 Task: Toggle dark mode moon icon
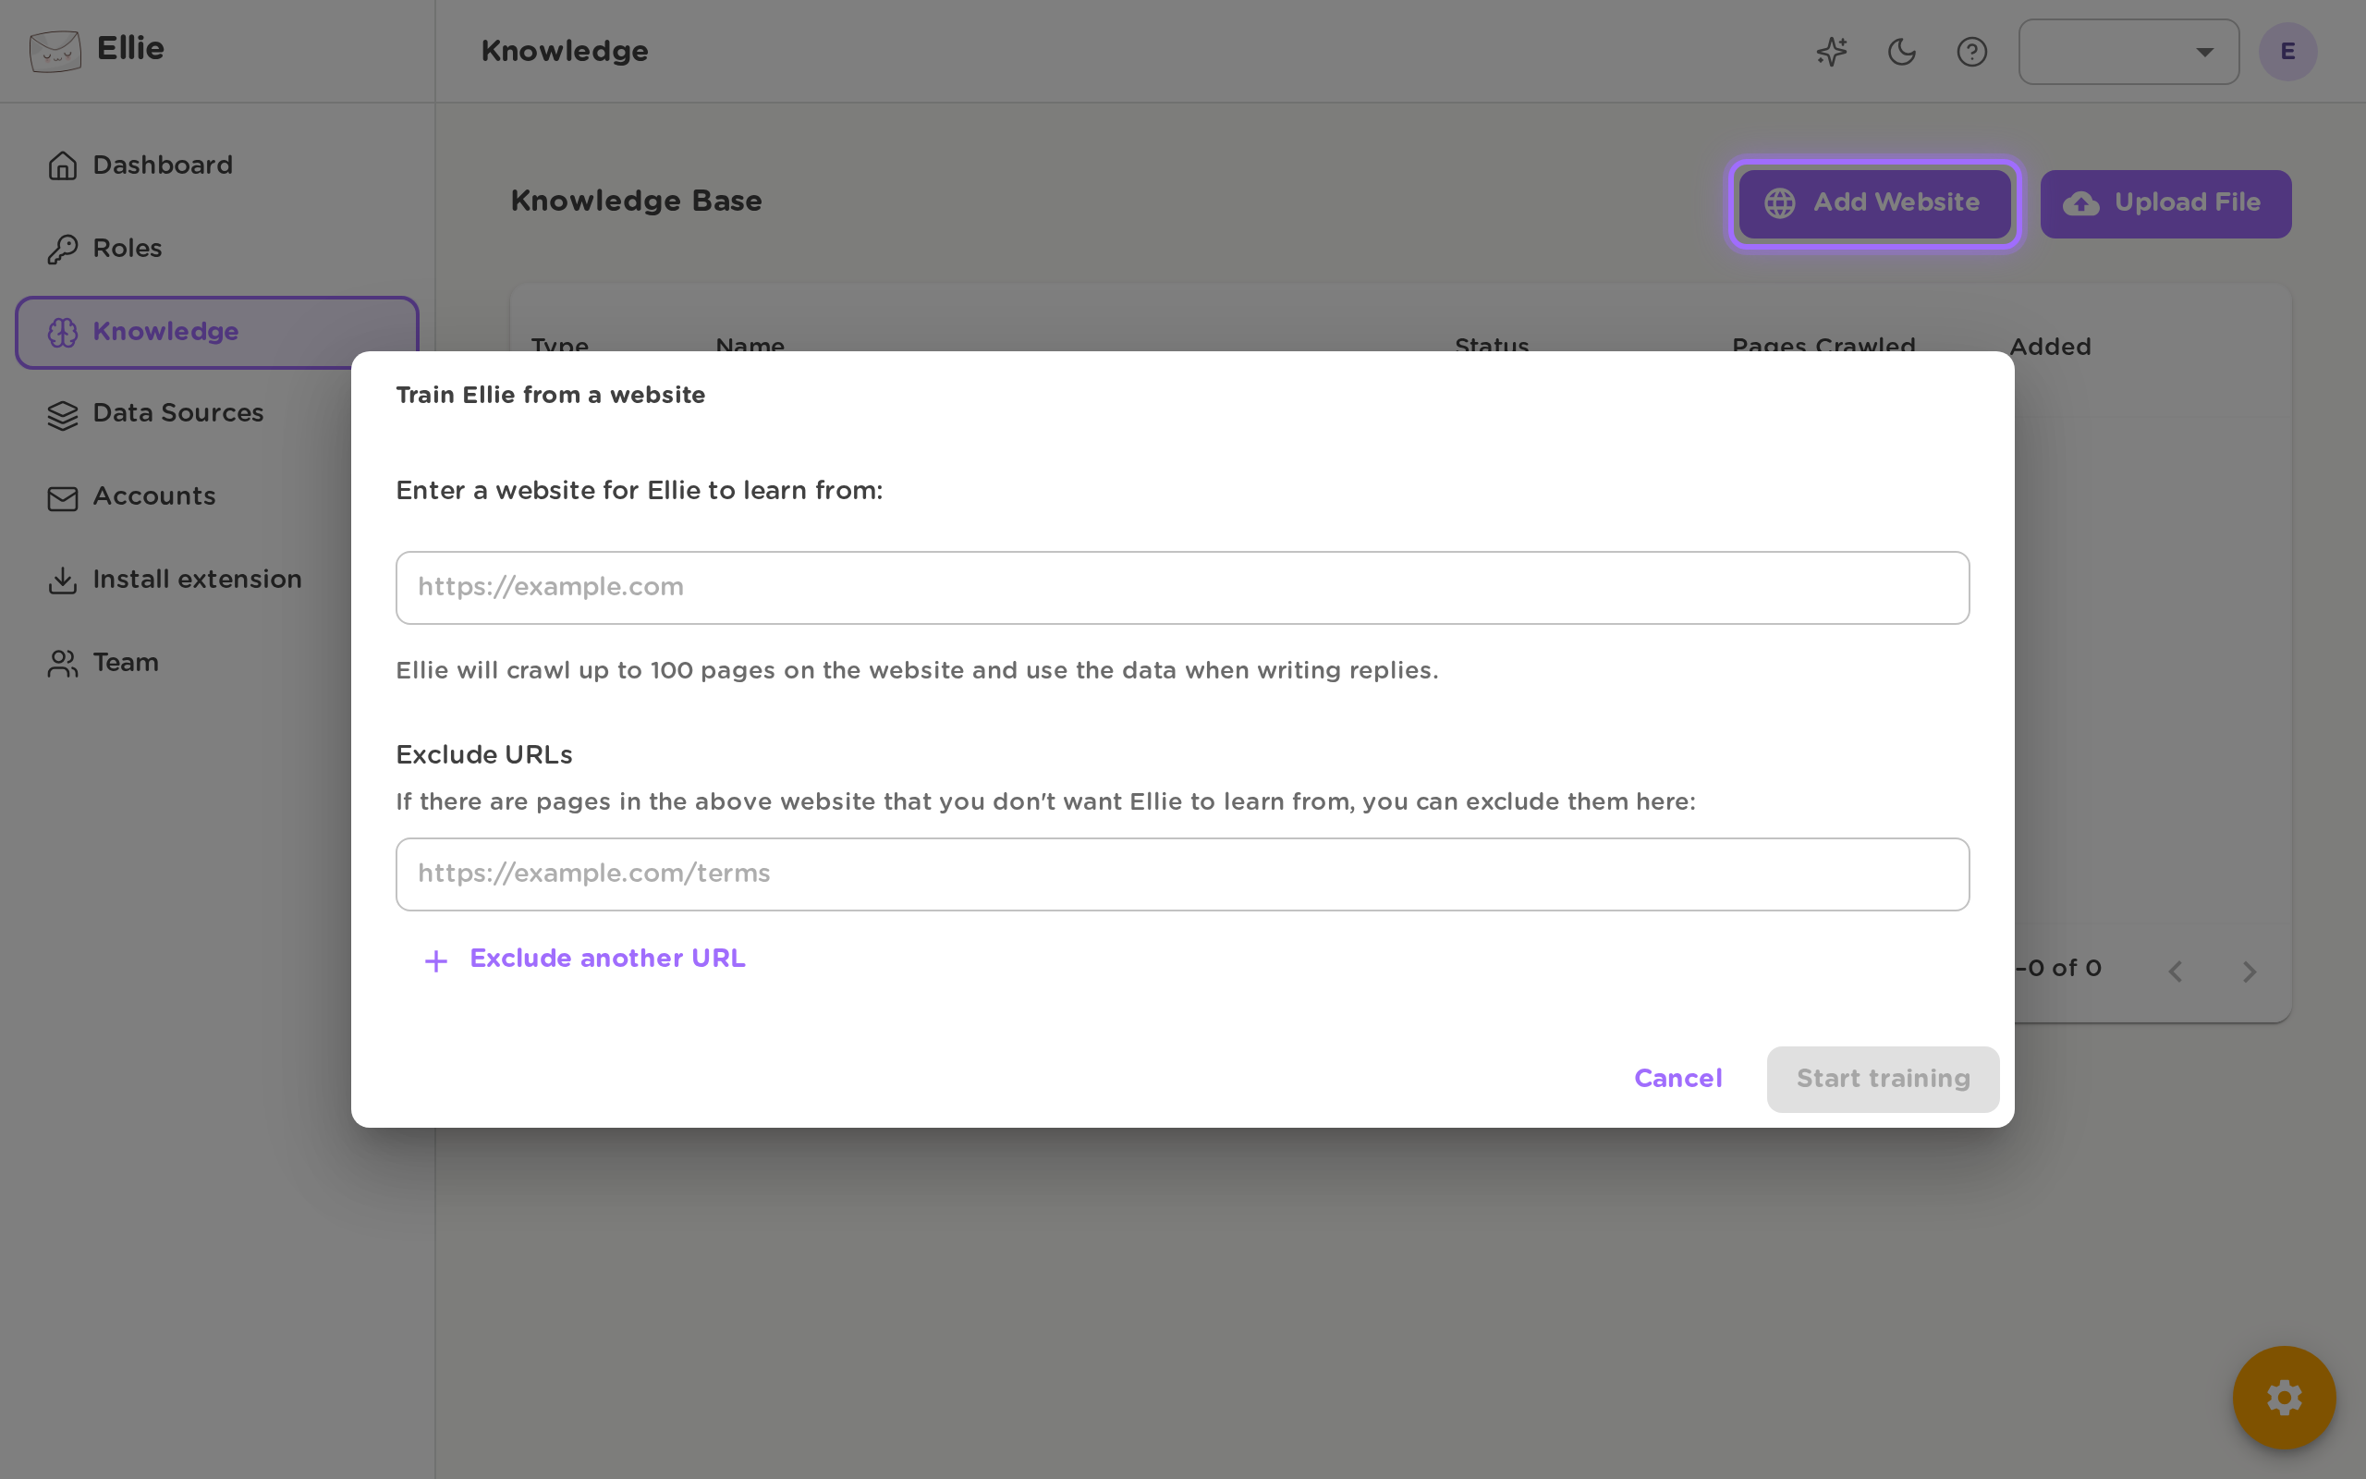(1902, 52)
